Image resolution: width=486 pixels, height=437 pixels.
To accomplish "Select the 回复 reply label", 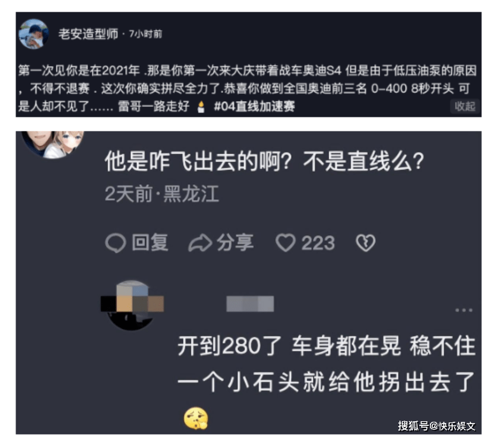I will [x=150, y=242].
